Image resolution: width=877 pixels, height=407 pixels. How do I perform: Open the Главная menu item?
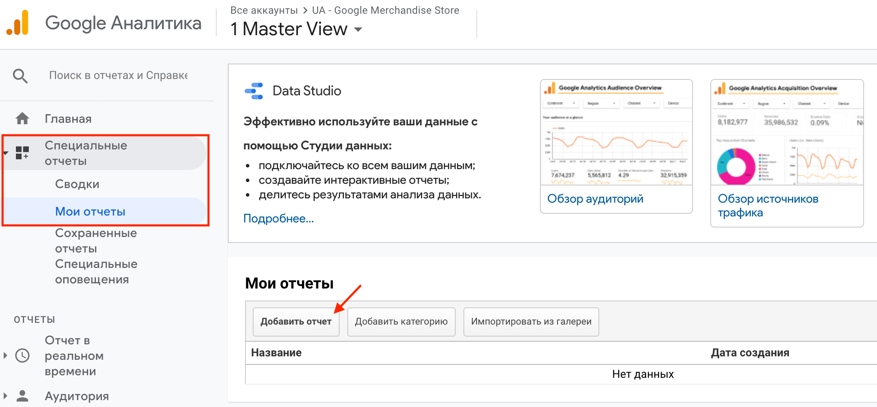68,118
